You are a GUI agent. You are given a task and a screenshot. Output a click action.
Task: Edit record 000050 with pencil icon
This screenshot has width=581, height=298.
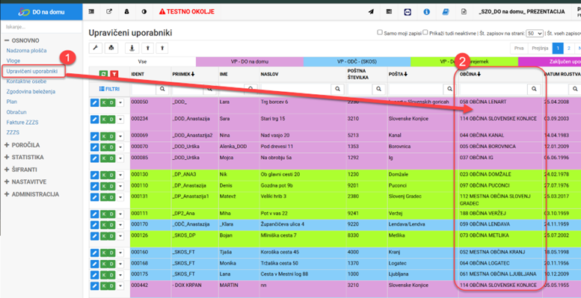pos(94,102)
